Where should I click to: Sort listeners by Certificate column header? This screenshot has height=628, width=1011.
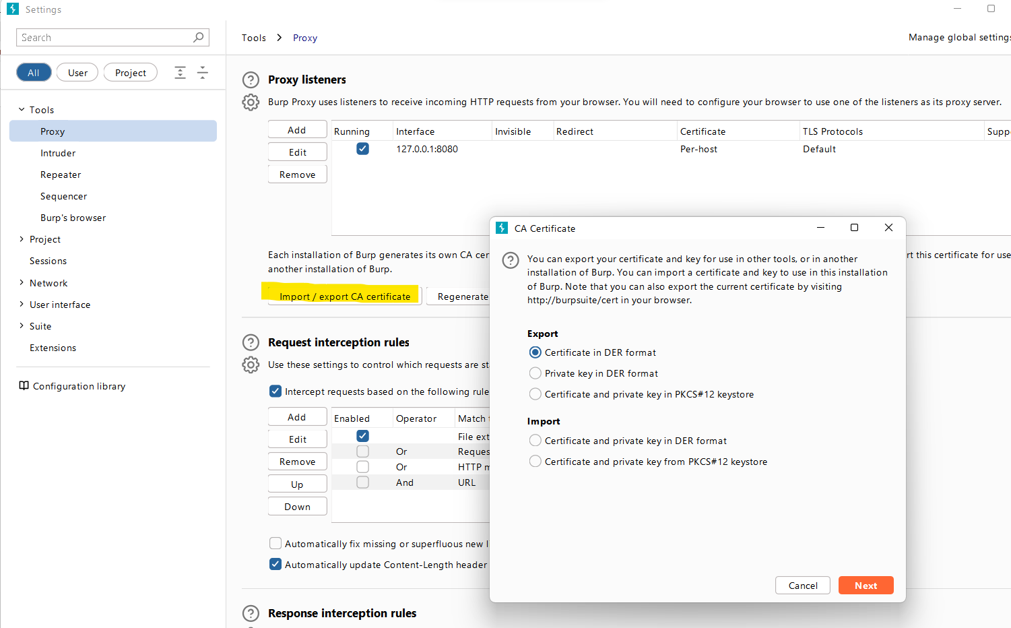click(738, 131)
